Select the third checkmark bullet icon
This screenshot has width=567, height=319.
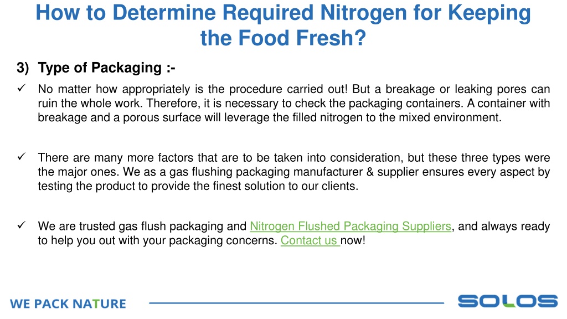pos(22,225)
